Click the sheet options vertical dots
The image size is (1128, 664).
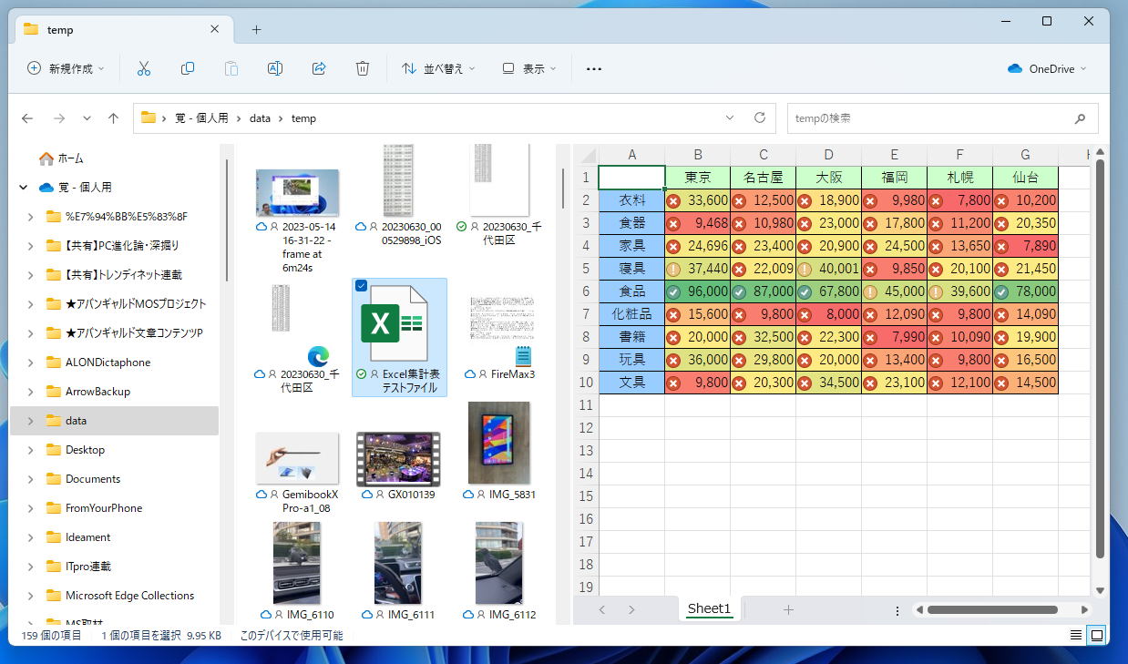[897, 610]
